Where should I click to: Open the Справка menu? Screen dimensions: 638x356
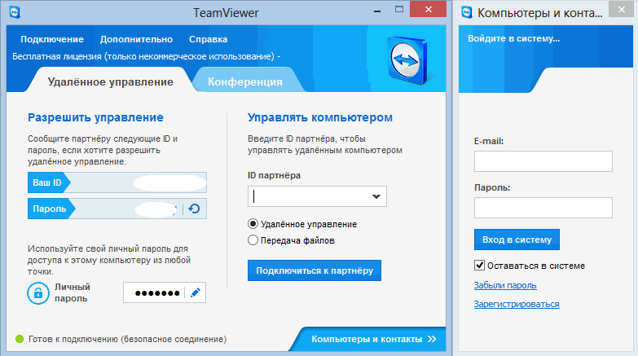(x=208, y=39)
